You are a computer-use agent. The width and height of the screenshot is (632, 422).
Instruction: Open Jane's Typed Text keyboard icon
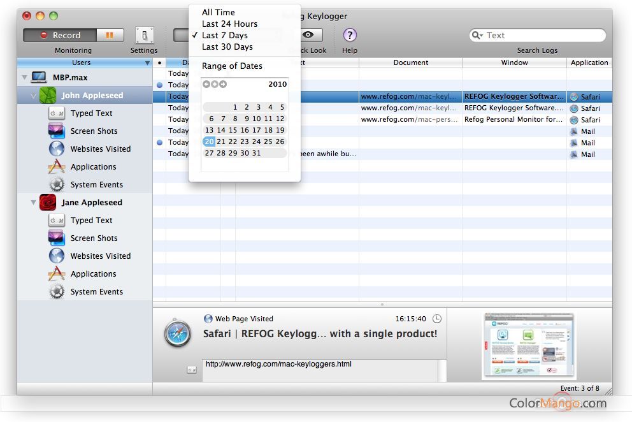click(57, 221)
